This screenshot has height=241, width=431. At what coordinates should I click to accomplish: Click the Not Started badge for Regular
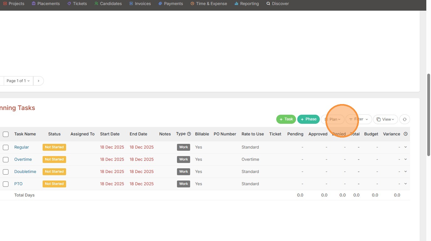click(54, 147)
